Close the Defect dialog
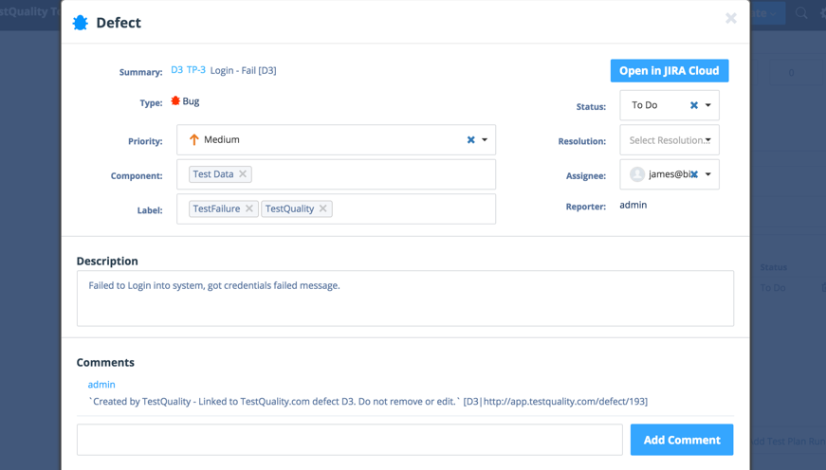 [x=730, y=18]
